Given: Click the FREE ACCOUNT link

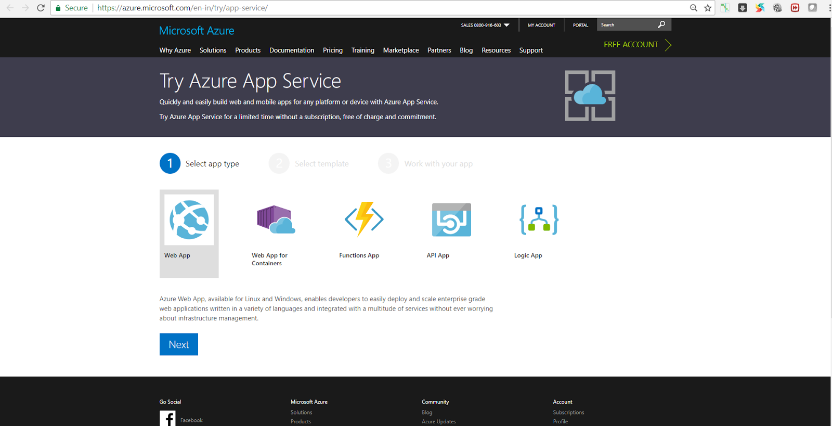Looking at the screenshot, I should coord(631,45).
